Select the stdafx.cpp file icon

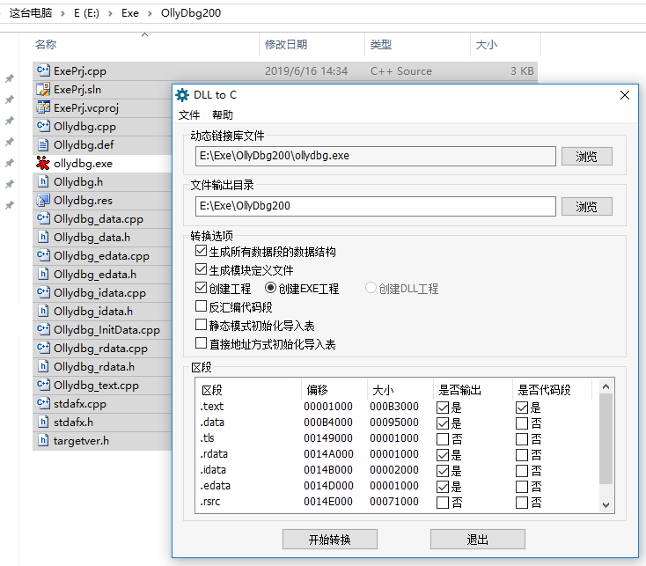coord(43,404)
